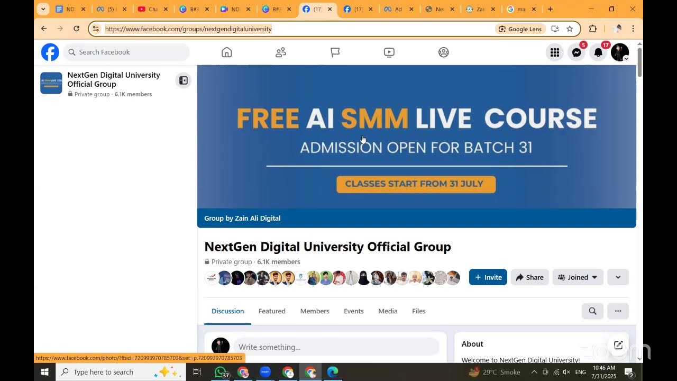Click Write something post field

pos(336,347)
